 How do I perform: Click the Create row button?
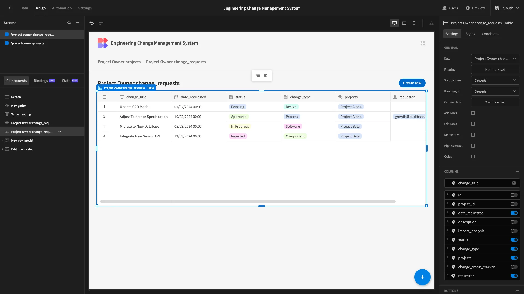point(412,83)
